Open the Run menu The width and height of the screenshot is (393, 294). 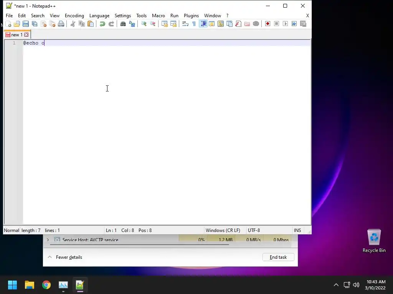click(175, 15)
